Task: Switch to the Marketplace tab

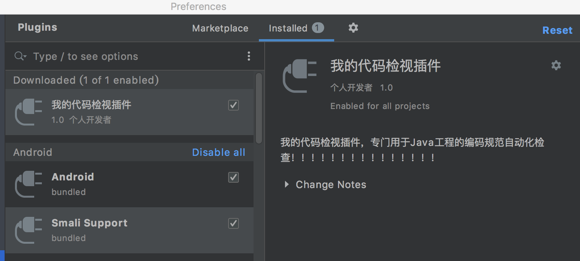Action: pyautogui.click(x=220, y=28)
